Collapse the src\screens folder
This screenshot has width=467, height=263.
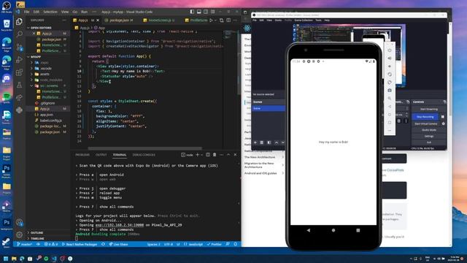point(49,85)
